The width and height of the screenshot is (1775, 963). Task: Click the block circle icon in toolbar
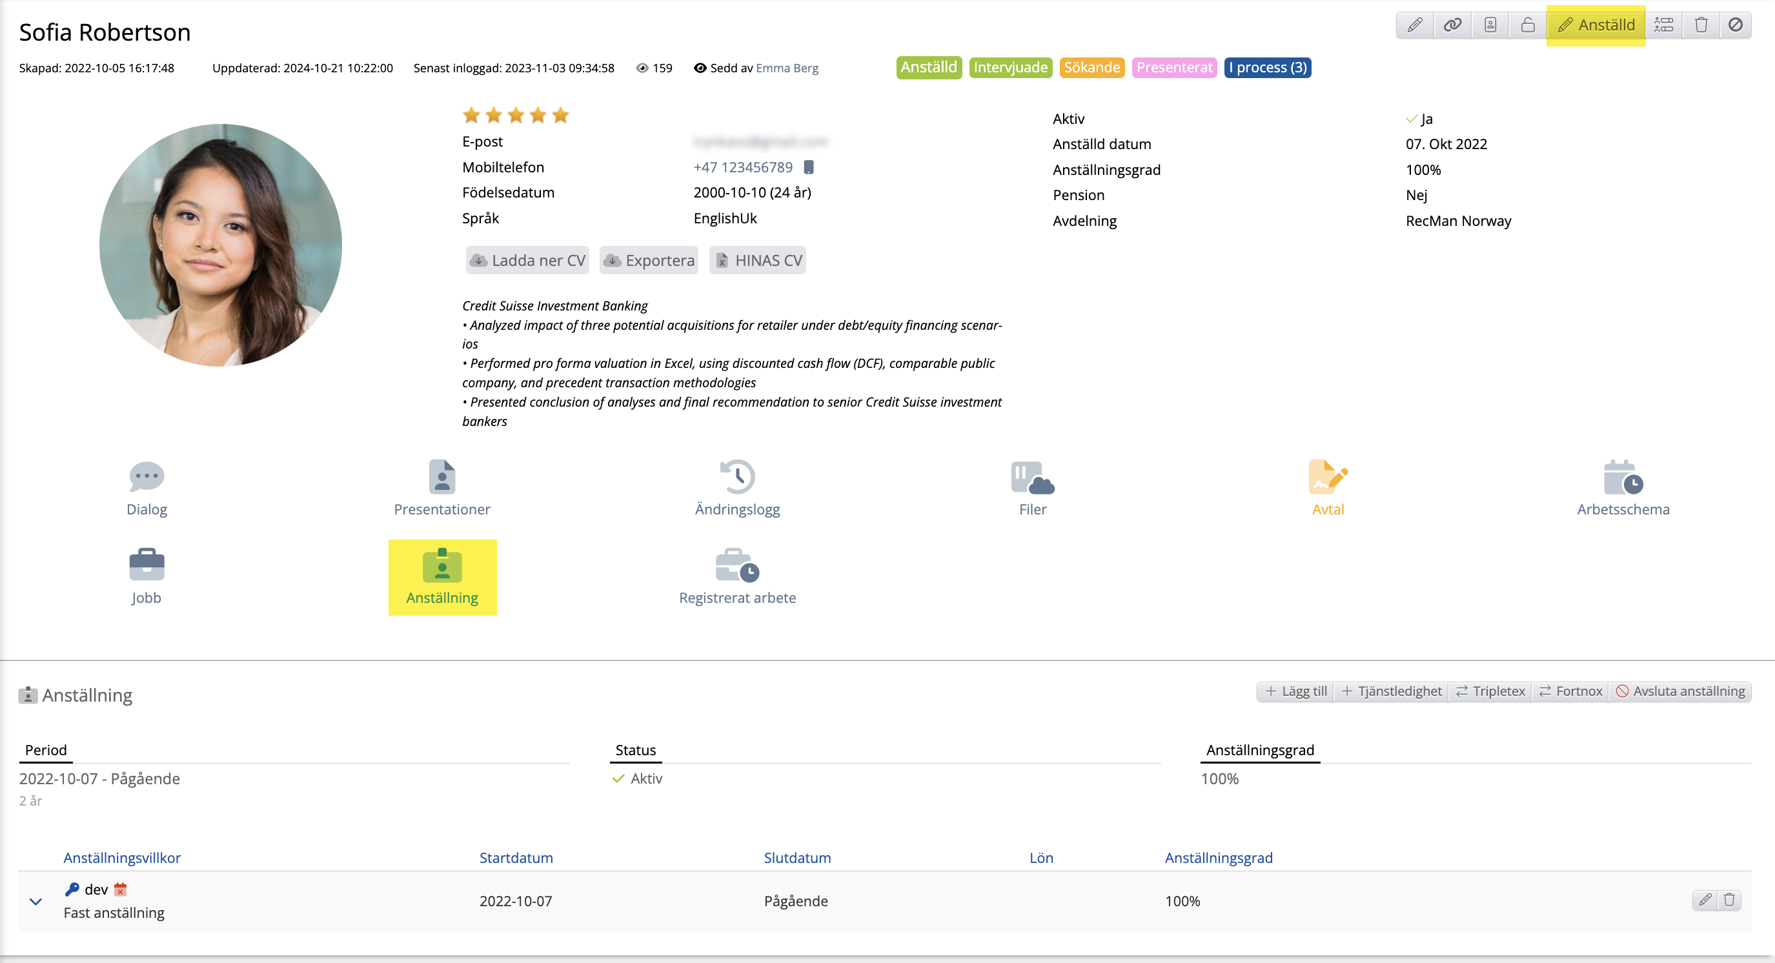pyautogui.click(x=1735, y=25)
